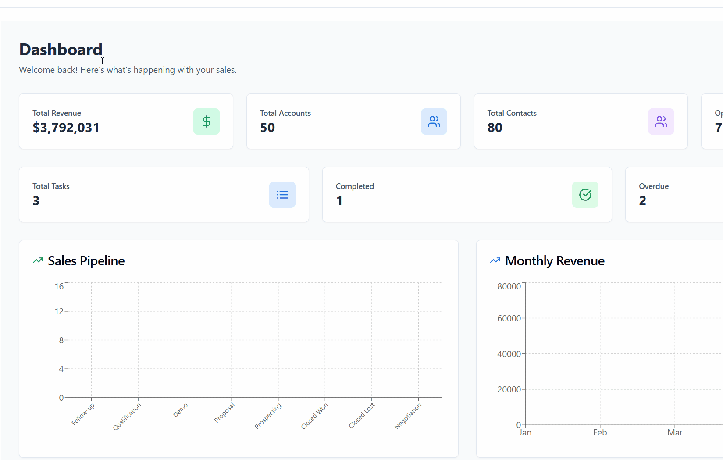Click the Jan label on revenue chart
Screen dimensions: 723x460
(x=525, y=433)
